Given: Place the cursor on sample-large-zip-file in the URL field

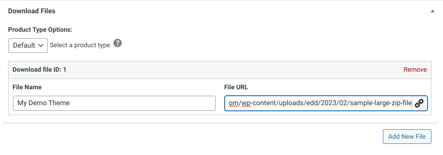Looking at the screenshot, I should [381, 103].
